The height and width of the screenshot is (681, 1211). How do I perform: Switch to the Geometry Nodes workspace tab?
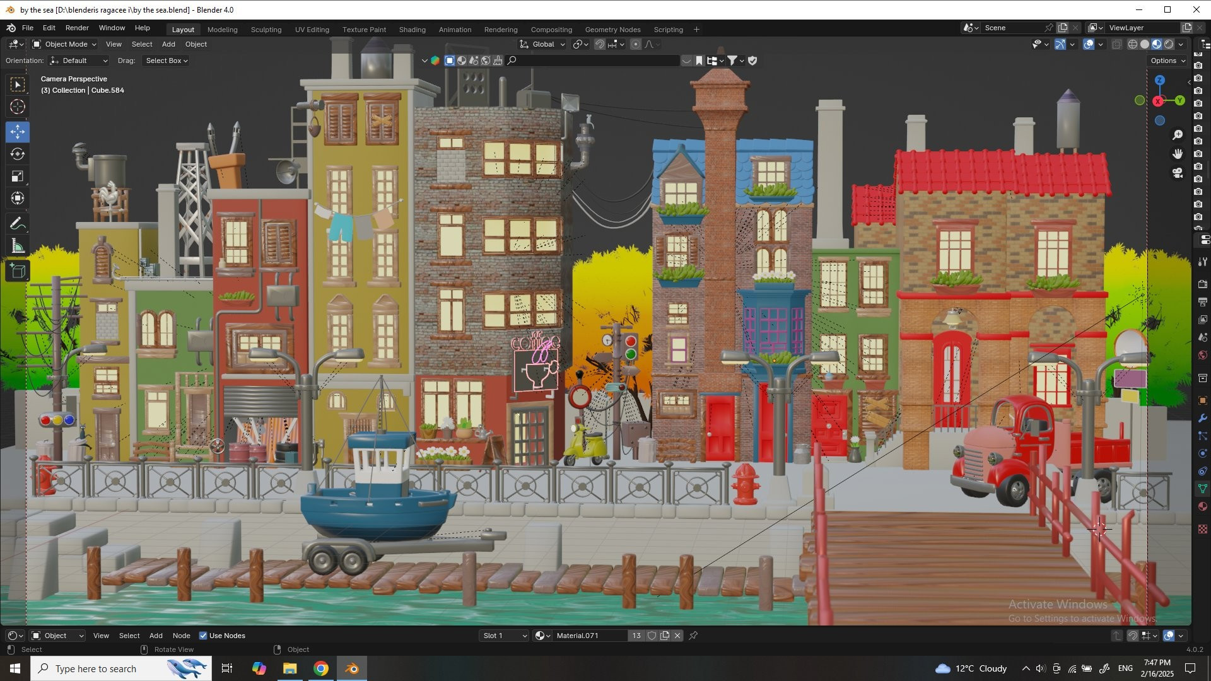click(612, 30)
